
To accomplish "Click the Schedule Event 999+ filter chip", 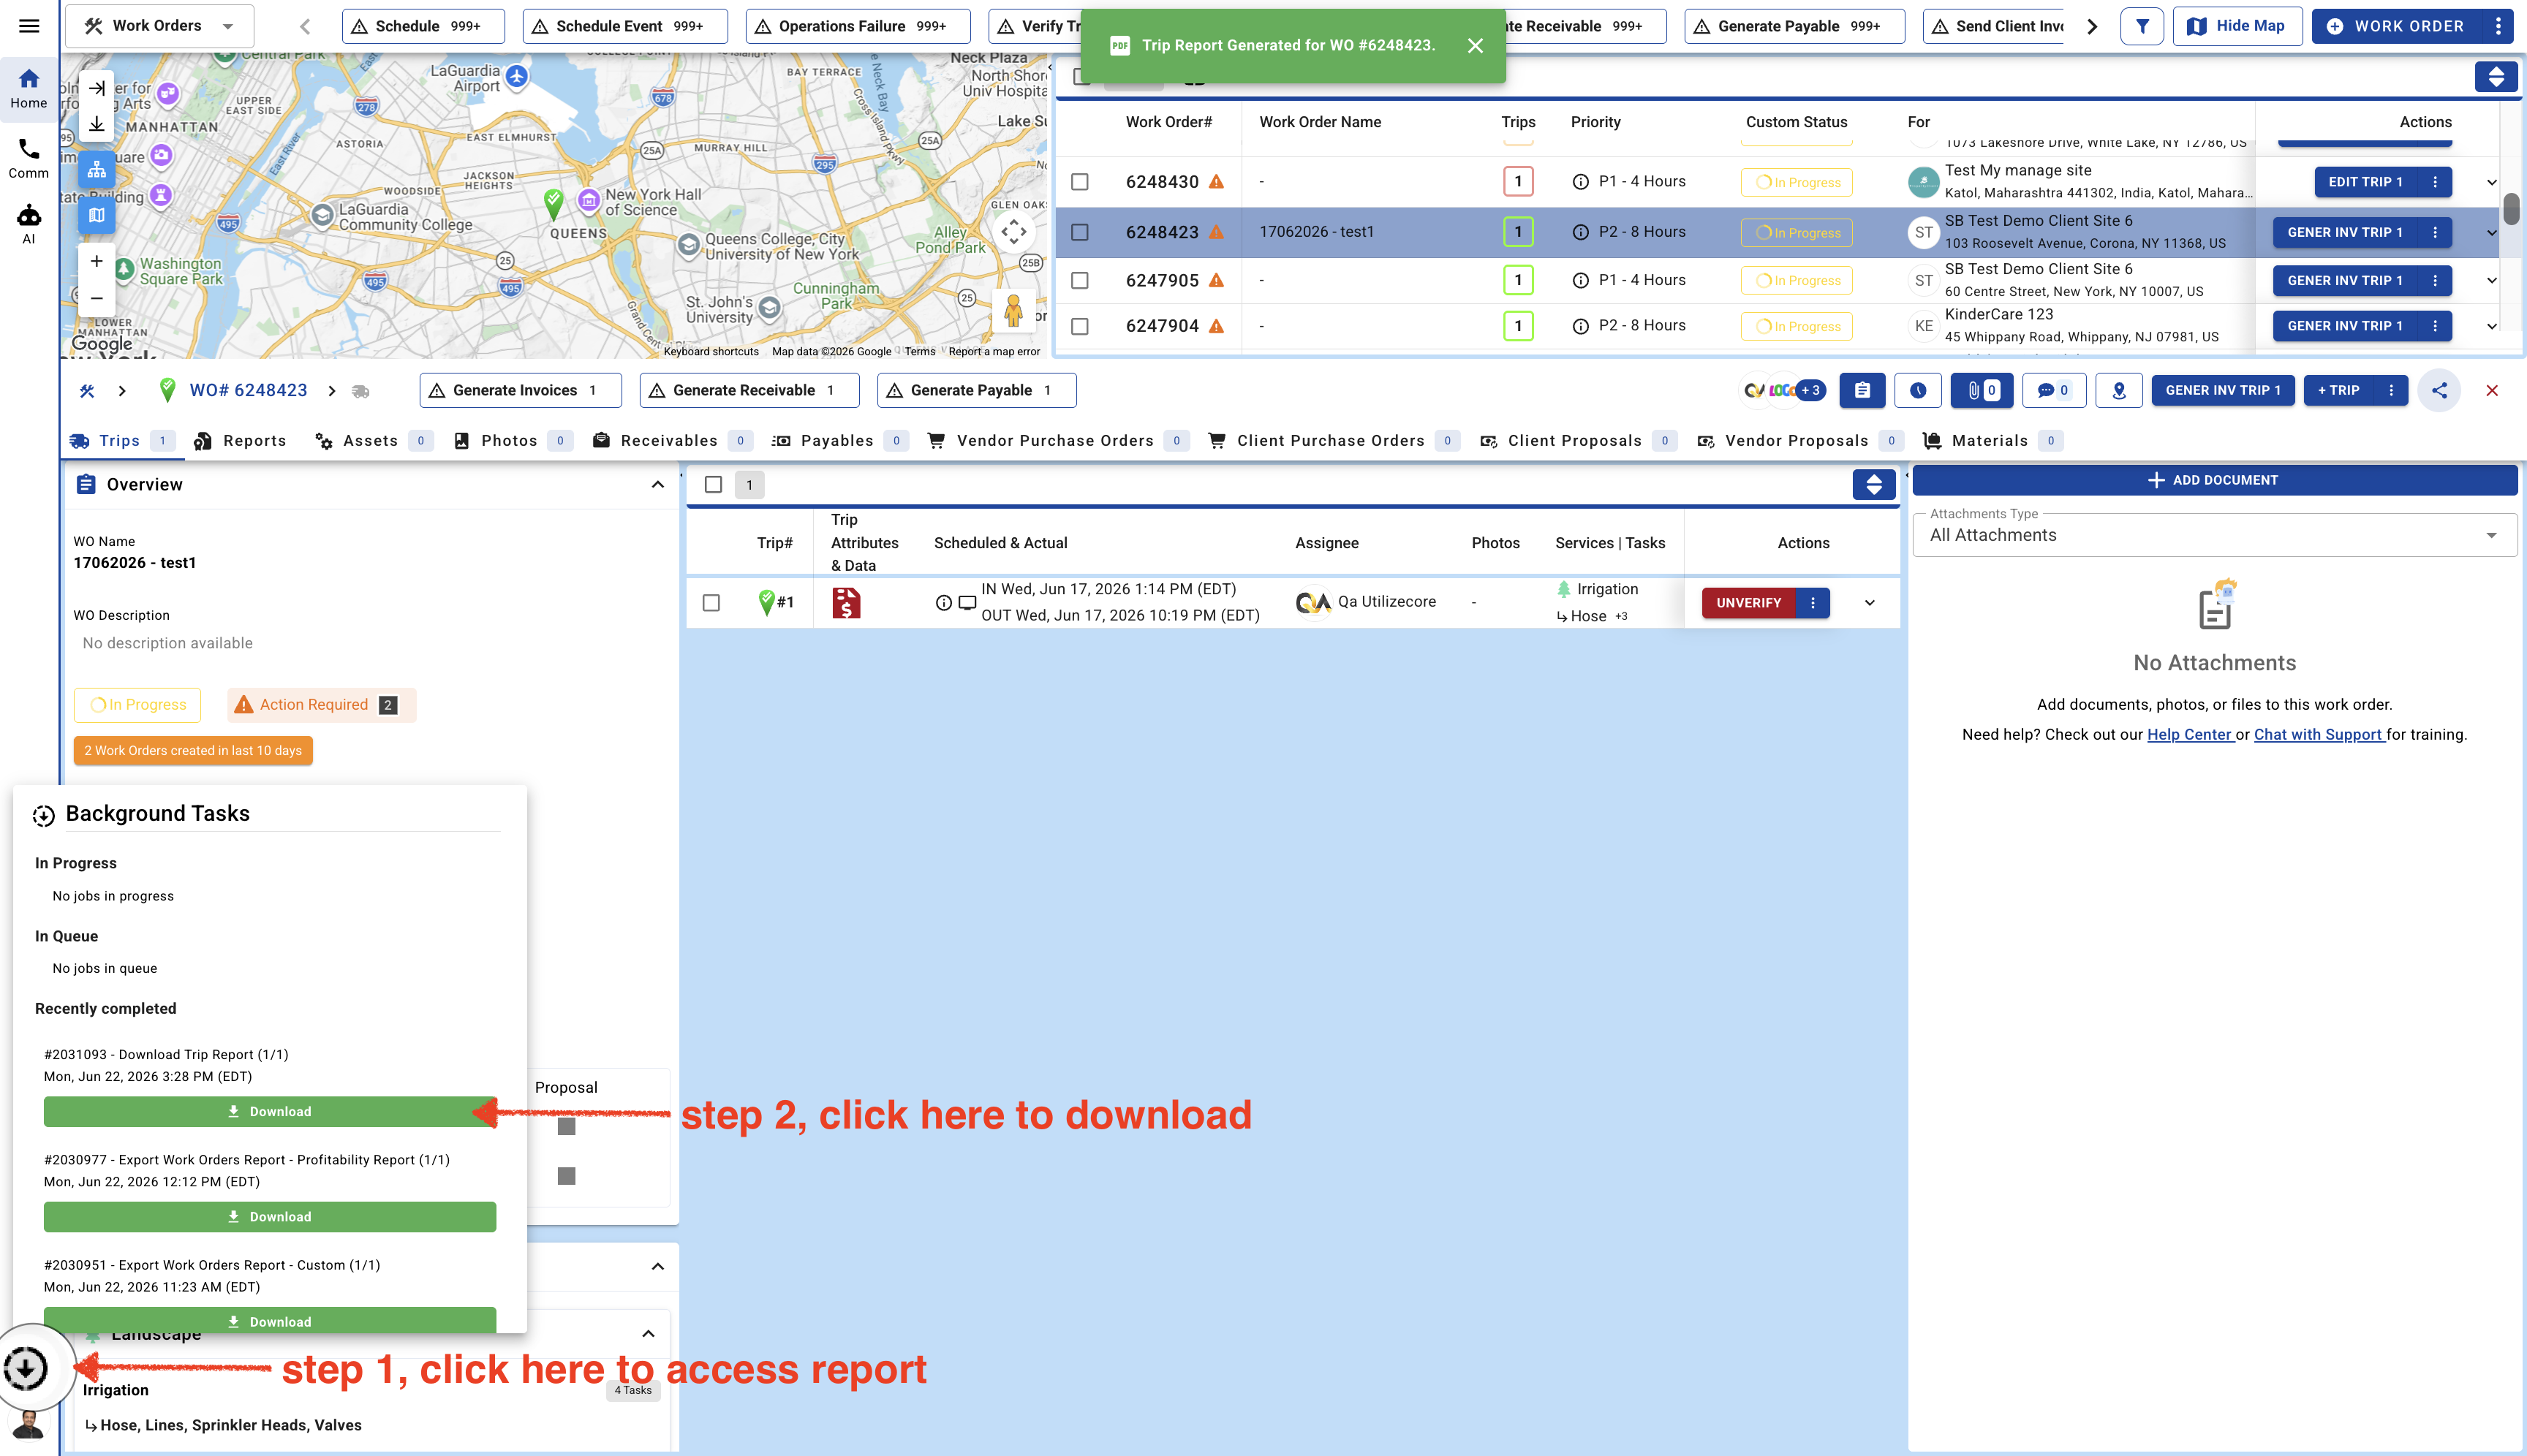I will pos(625,26).
